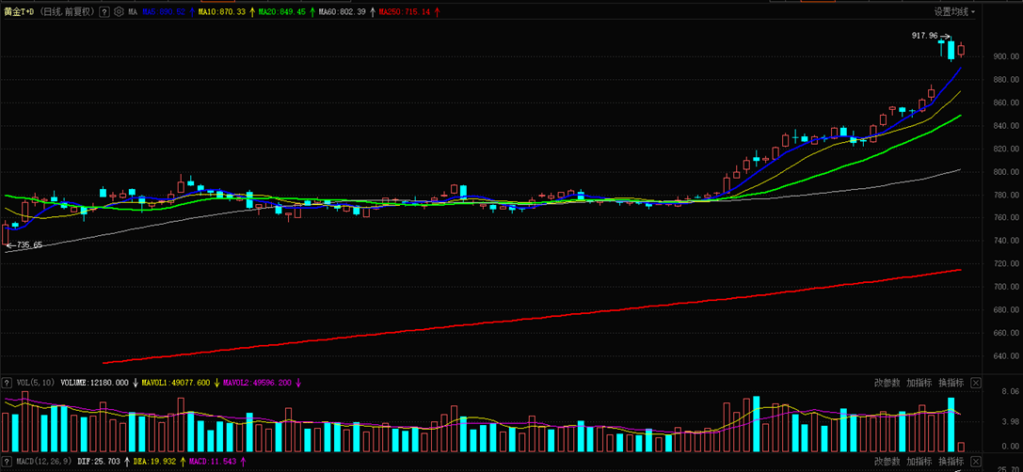Click the green MA20 up arrow

tap(312, 12)
